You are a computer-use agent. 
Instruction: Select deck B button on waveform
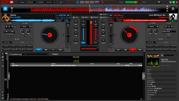173,8
